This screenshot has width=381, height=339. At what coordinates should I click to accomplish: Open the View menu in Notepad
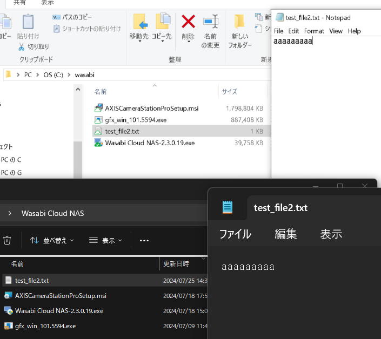point(336,31)
